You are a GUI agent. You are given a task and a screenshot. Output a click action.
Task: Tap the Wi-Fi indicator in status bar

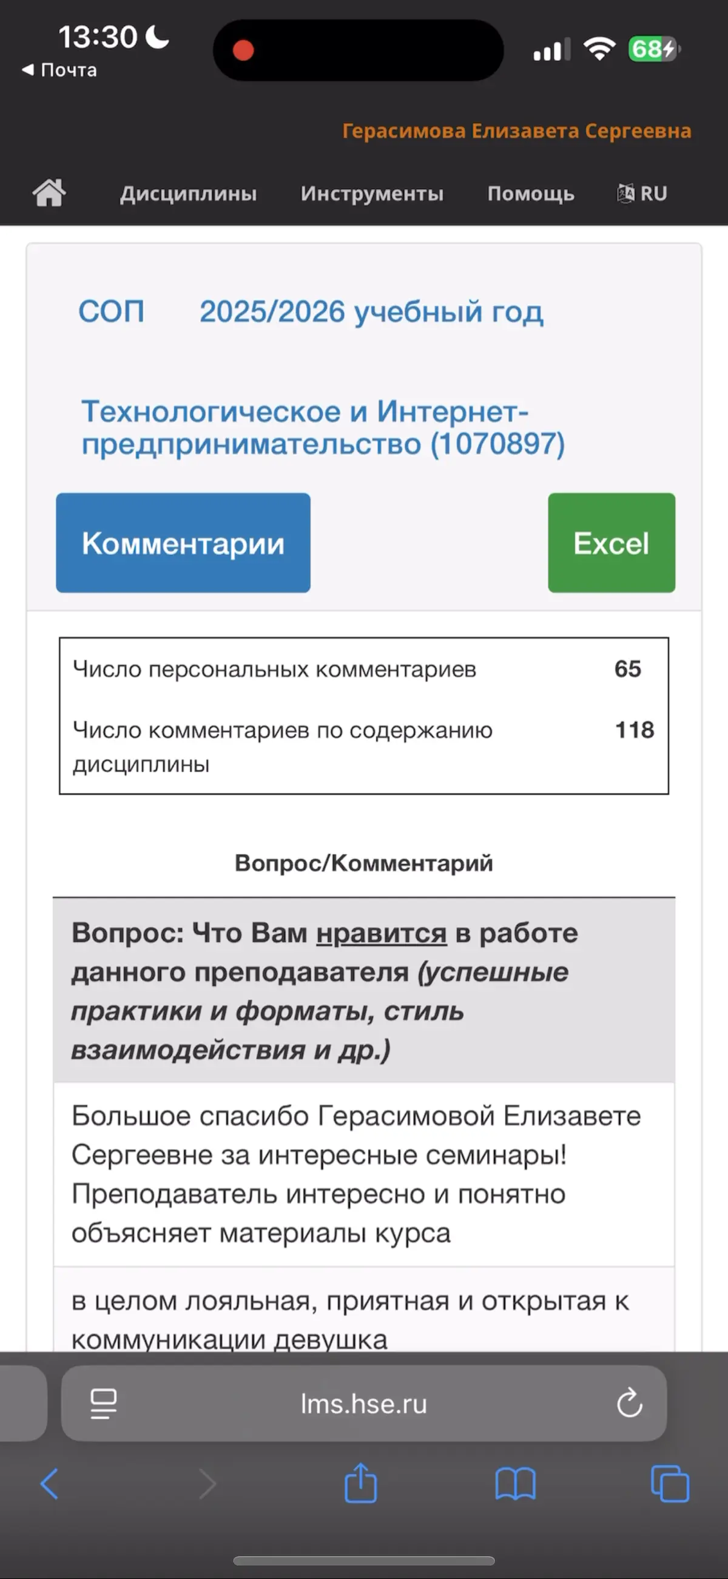[x=599, y=48]
